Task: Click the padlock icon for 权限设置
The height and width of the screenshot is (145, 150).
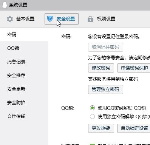Action: [90, 19]
